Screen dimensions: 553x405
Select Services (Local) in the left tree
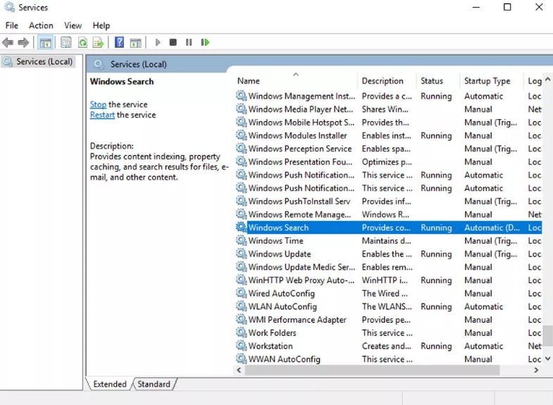44,61
